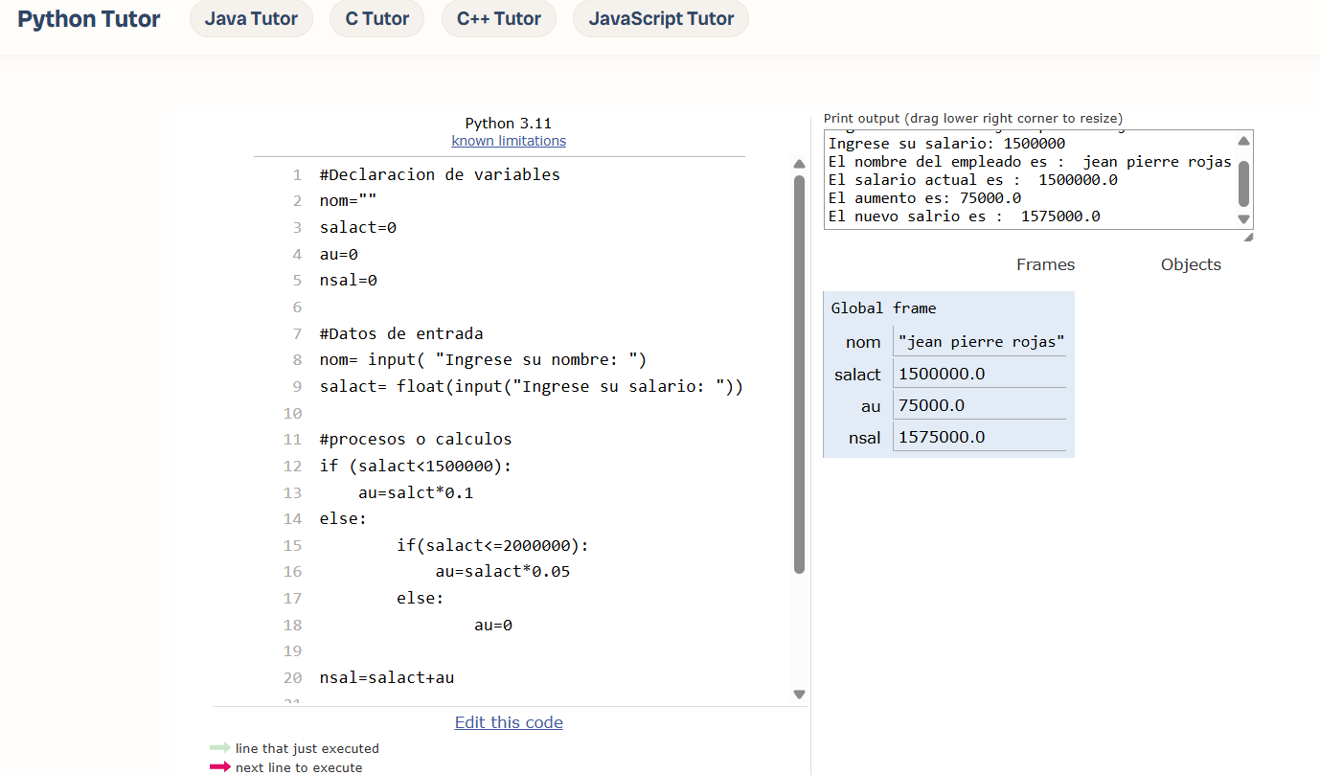Image resolution: width=1320 pixels, height=775 pixels.
Task: Click the nom value in Global frame
Action: coord(980,342)
